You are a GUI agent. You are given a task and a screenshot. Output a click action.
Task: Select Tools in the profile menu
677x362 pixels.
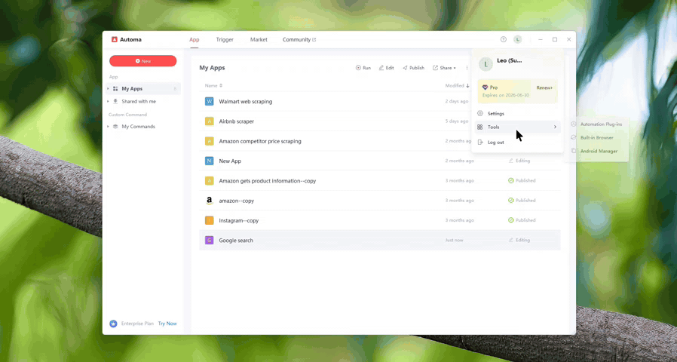518,127
